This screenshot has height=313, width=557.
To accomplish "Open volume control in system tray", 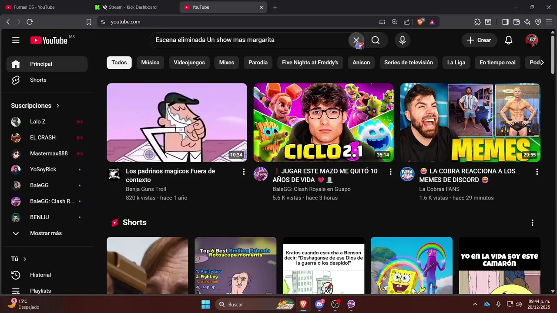I will pos(519,304).
